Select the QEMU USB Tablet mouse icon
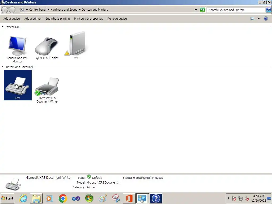 point(47,46)
